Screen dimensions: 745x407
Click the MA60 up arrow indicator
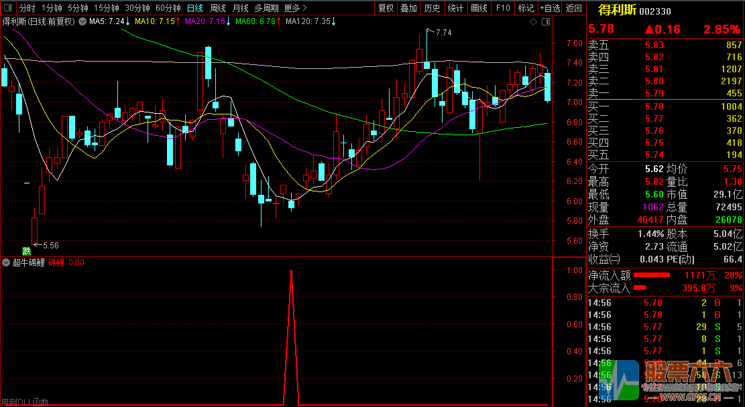tap(280, 21)
